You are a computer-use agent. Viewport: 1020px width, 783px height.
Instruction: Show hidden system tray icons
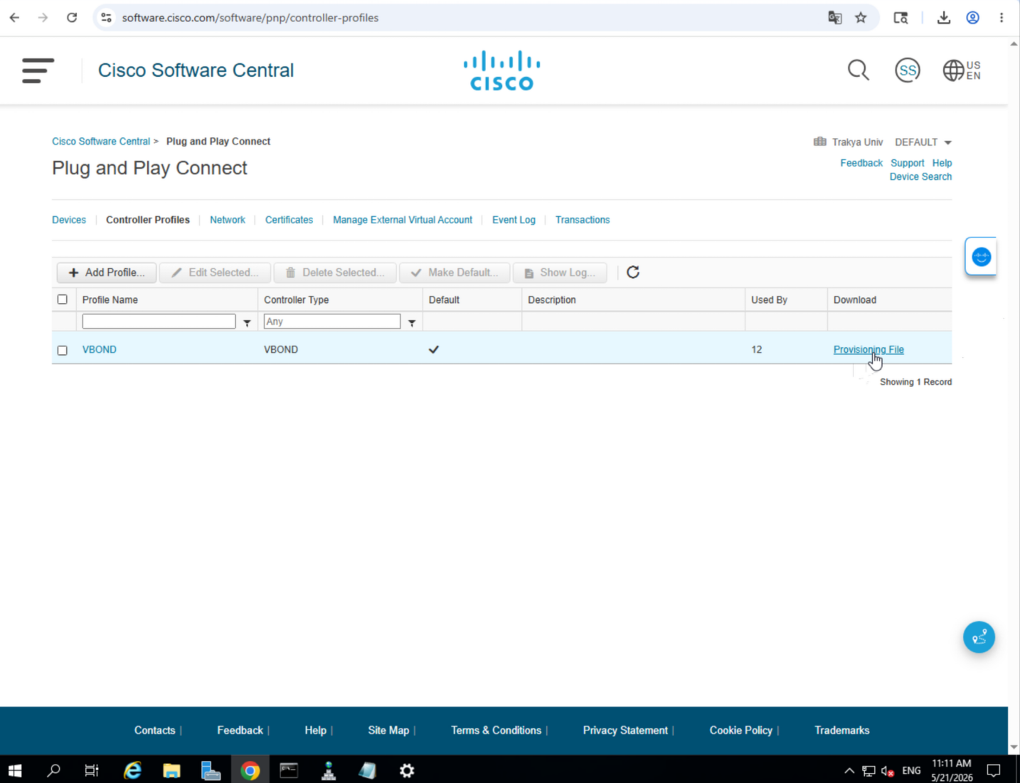tap(849, 770)
